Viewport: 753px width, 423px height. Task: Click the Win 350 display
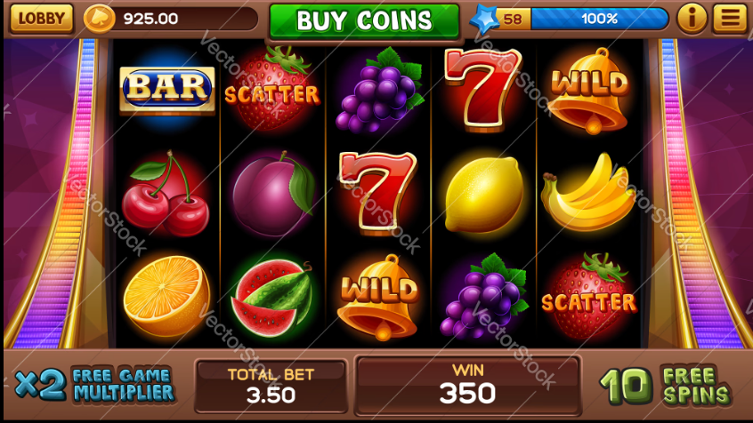point(468,386)
